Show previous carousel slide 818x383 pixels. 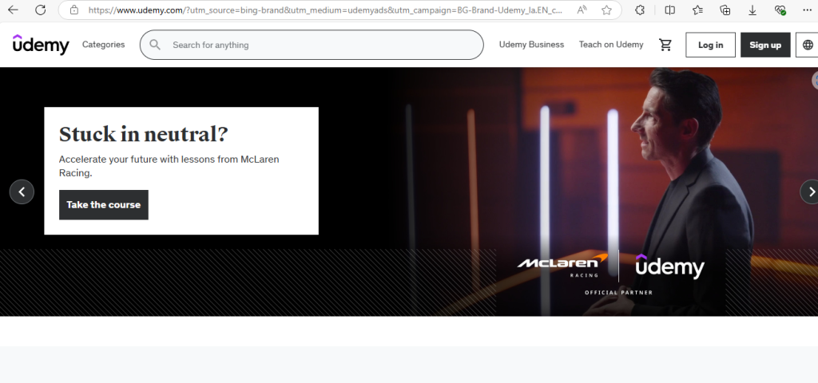click(22, 191)
